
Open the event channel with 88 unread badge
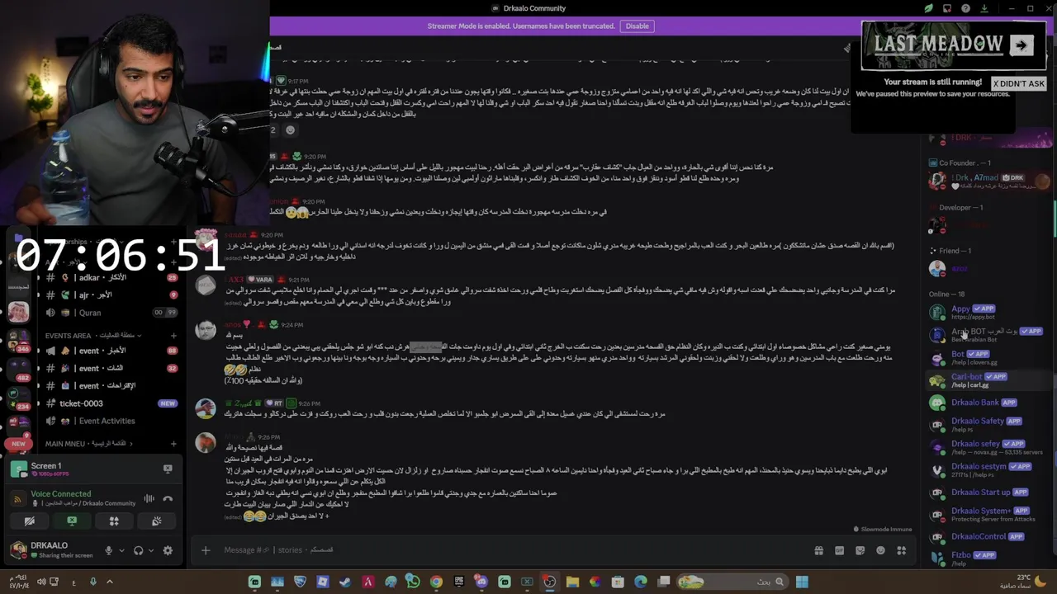(111, 351)
